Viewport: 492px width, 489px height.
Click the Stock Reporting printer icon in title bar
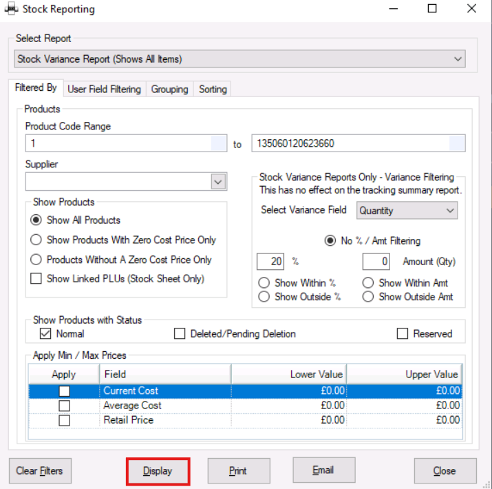tap(12, 10)
